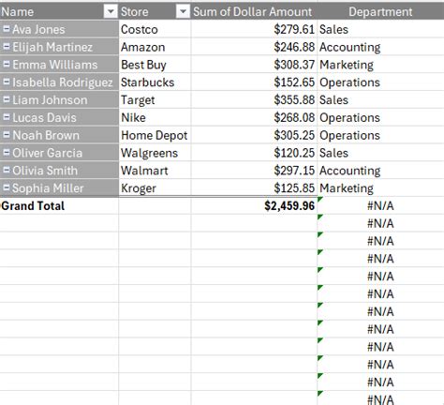Collapse the Lucas Davis row group
The image size is (444, 405).
point(7,117)
